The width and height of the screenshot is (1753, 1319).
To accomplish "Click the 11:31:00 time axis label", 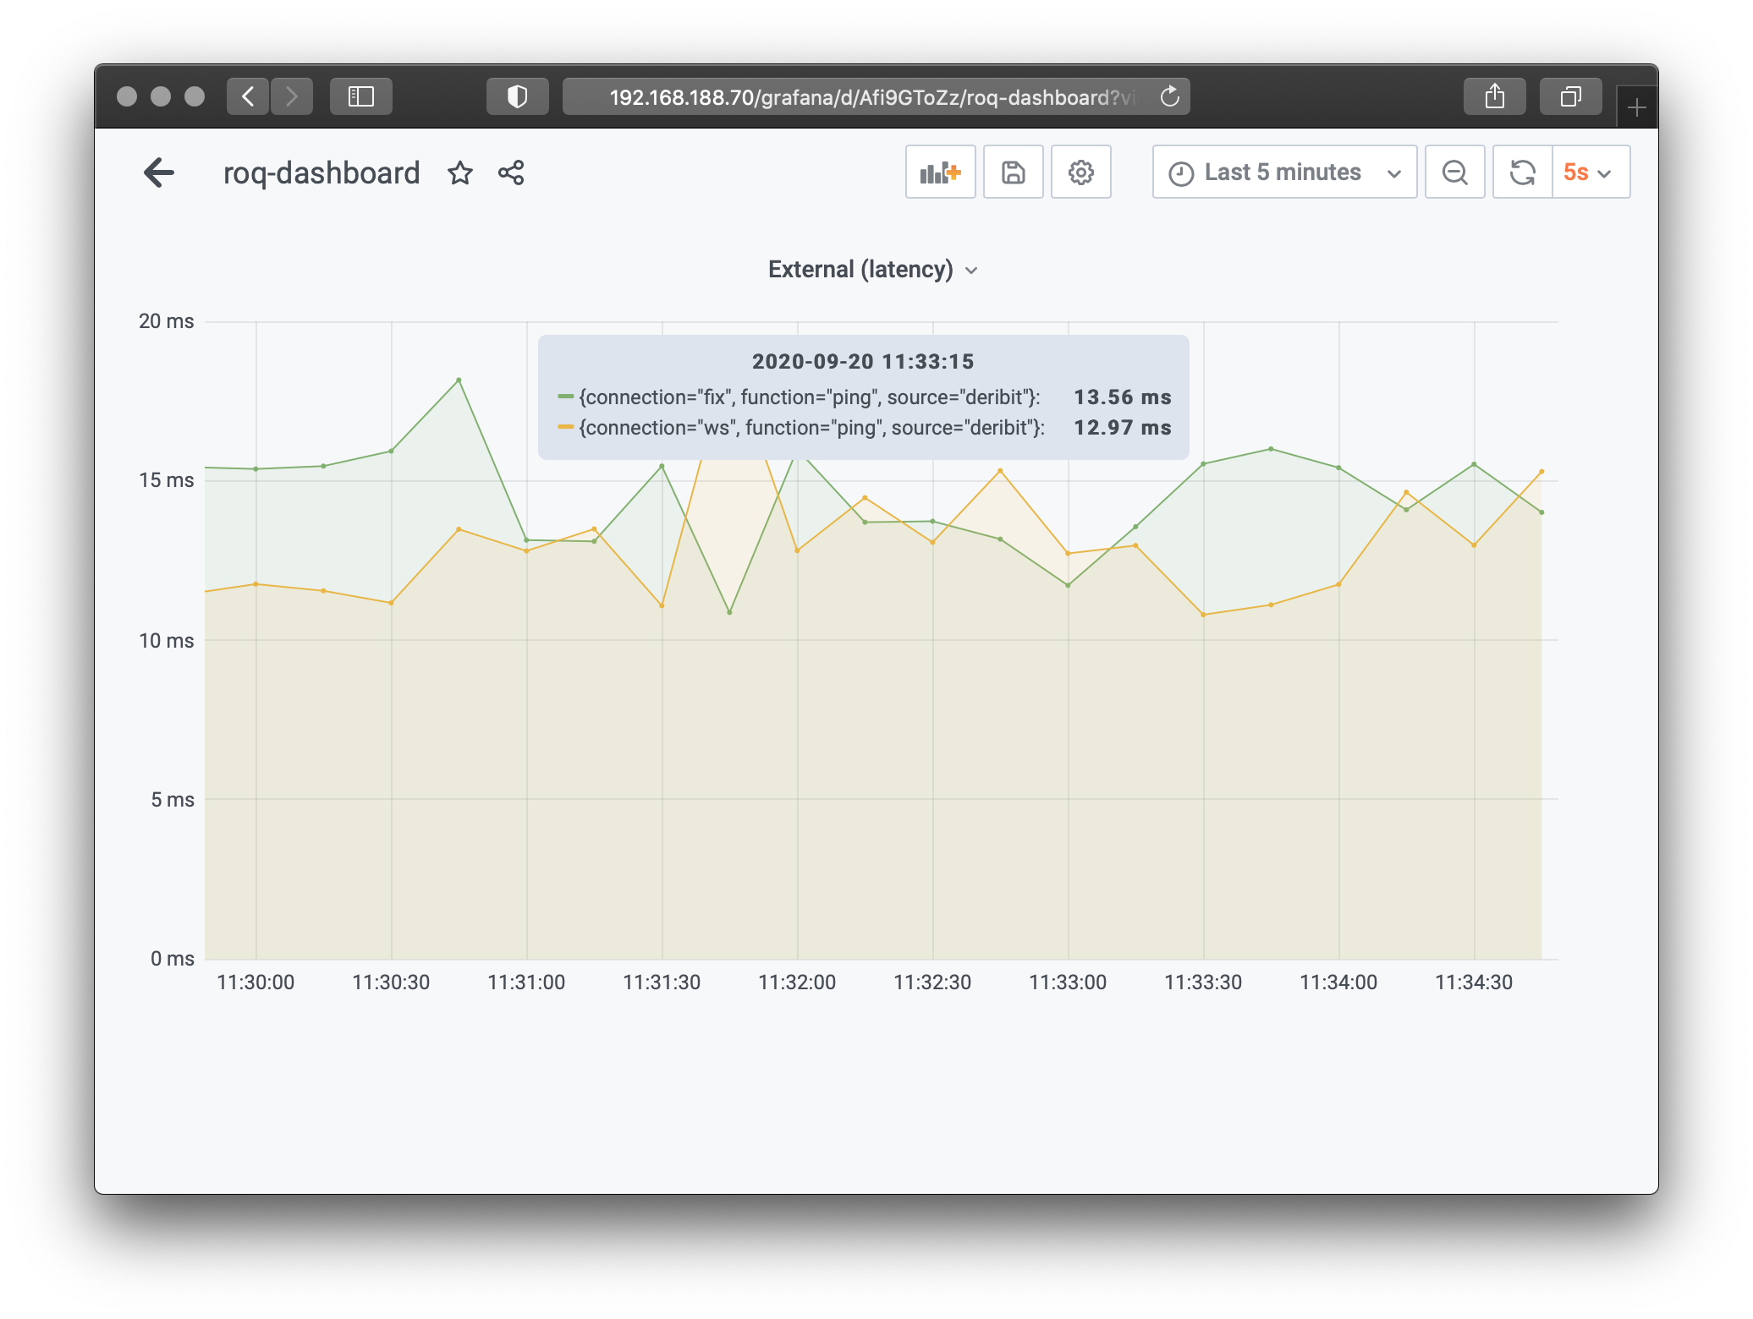I will tap(526, 982).
